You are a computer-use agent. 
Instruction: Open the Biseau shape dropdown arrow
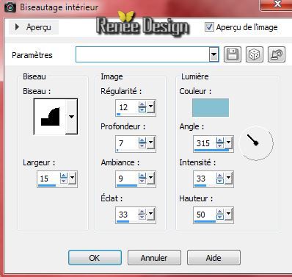click(x=71, y=117)
